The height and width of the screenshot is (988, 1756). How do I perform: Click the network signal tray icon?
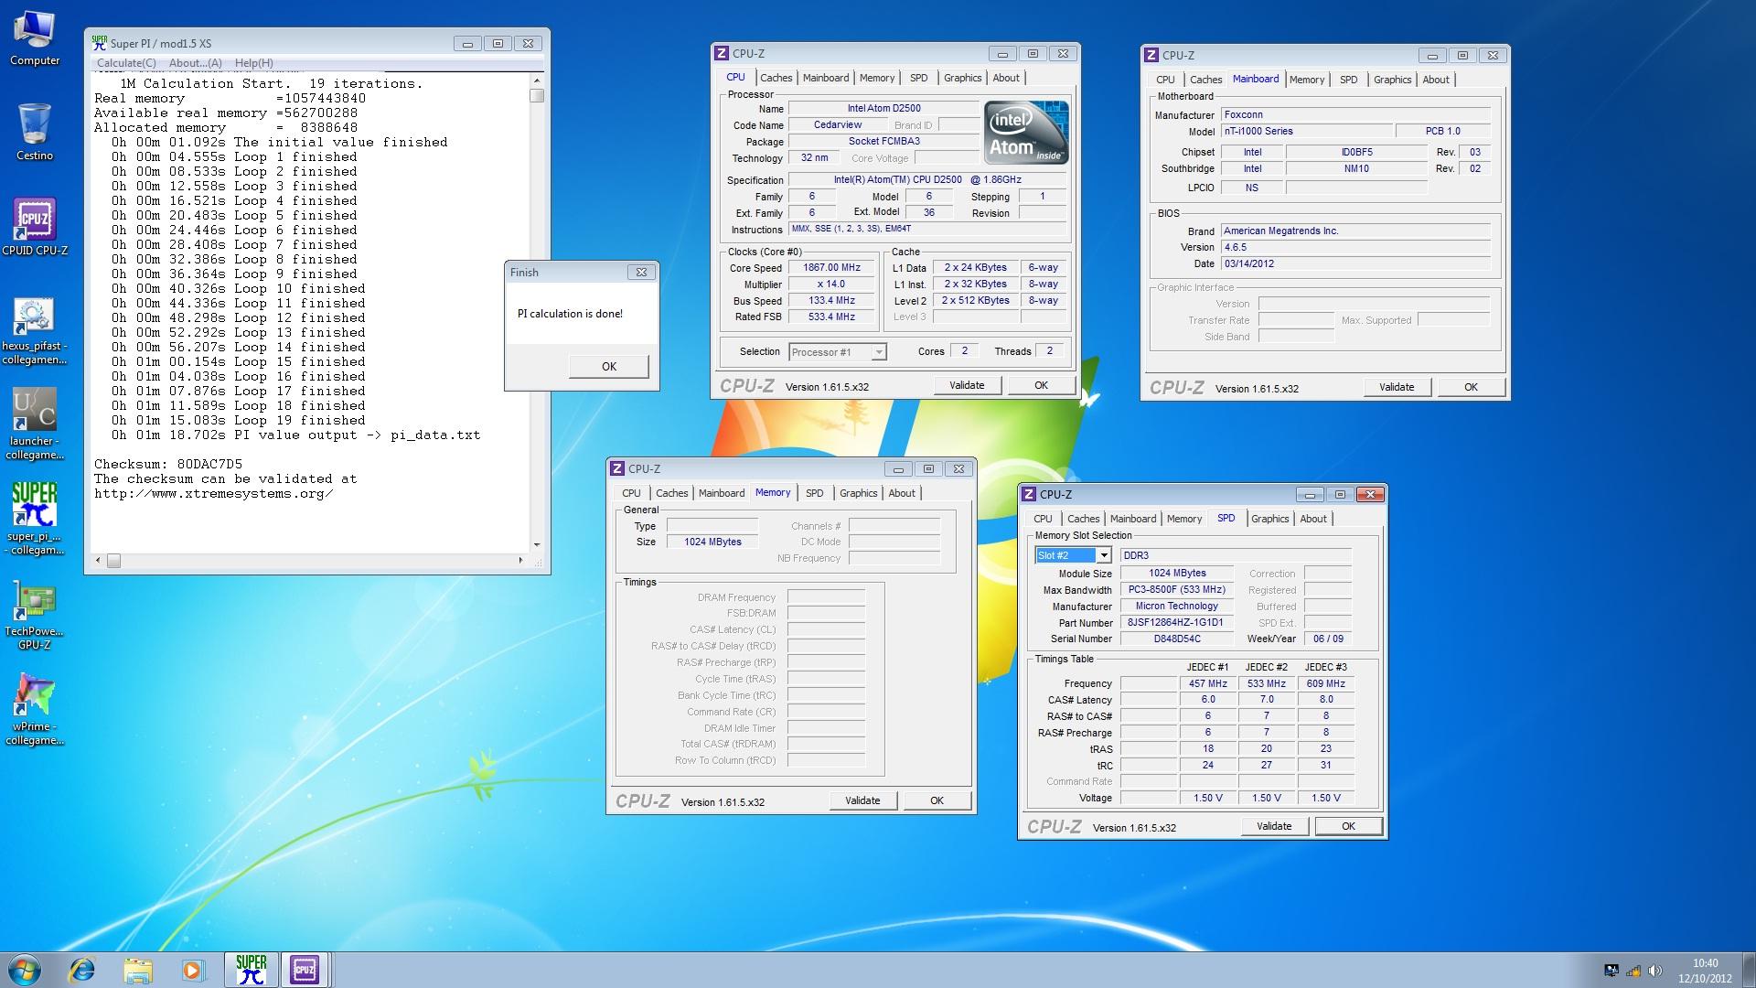click(x=1633, y=971)
